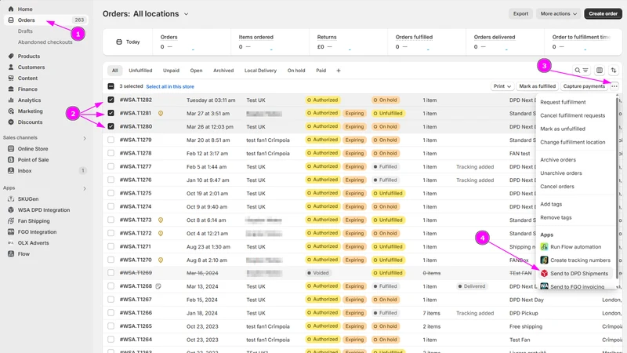Click the Discounts badge icon
The image size is (627, 353).
click(x=11, y=122)
